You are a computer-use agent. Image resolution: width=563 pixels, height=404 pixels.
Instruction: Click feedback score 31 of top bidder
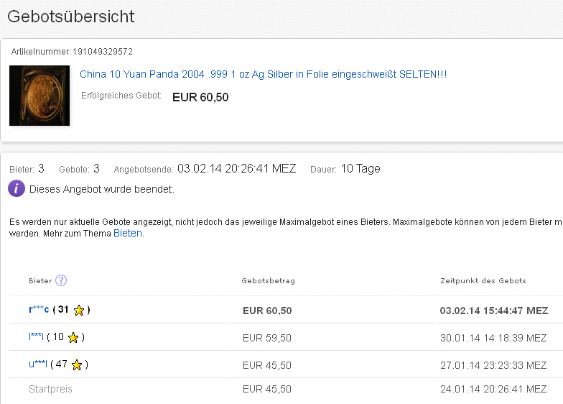(63, 310)
